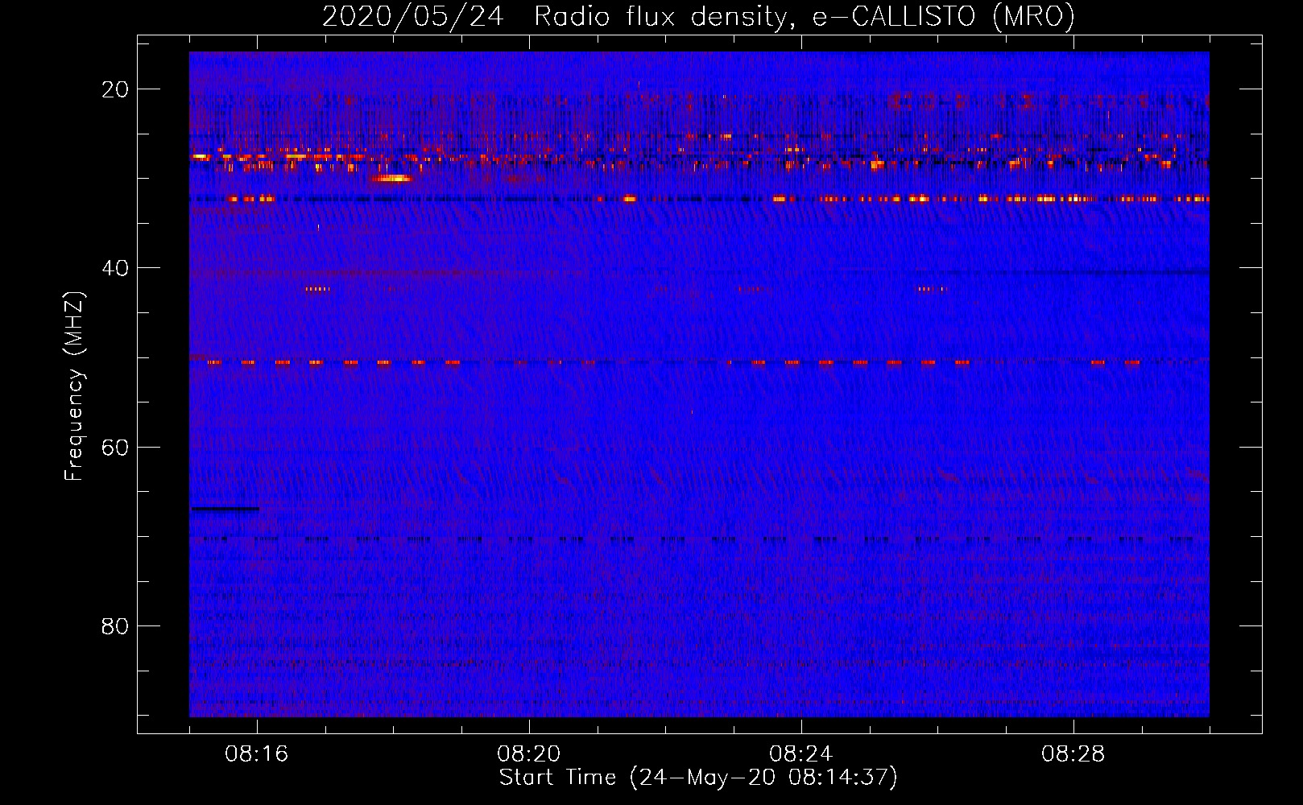Click the bright yellow burst near 30 MHz
The height and width of the screenshot is (805, 1303).
click(392, 178)
